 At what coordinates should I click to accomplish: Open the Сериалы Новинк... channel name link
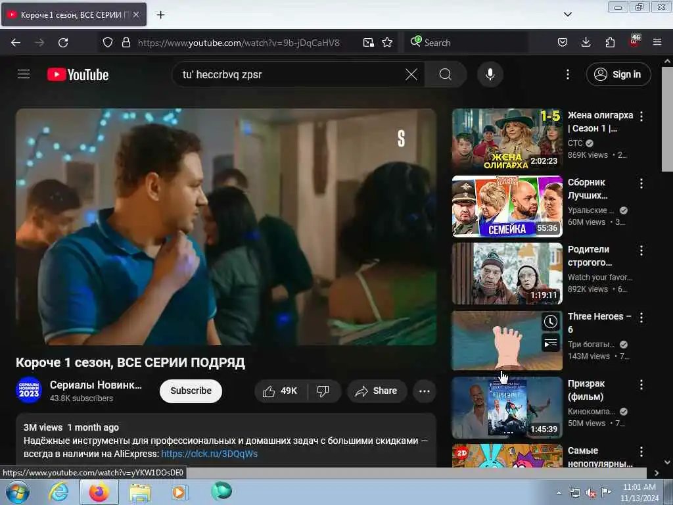click(x=96, y=385)
